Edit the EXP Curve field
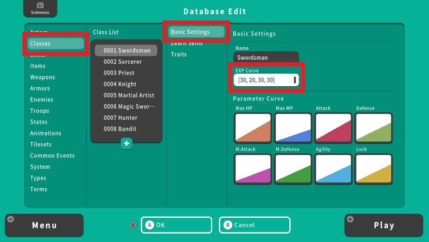 click(266, 80)
